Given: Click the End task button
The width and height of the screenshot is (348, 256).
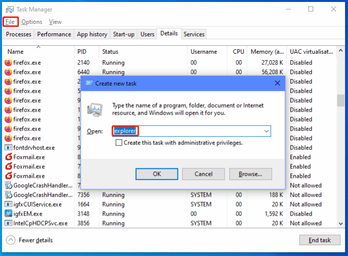Looking at the screenshot, I should click(320, 240).
